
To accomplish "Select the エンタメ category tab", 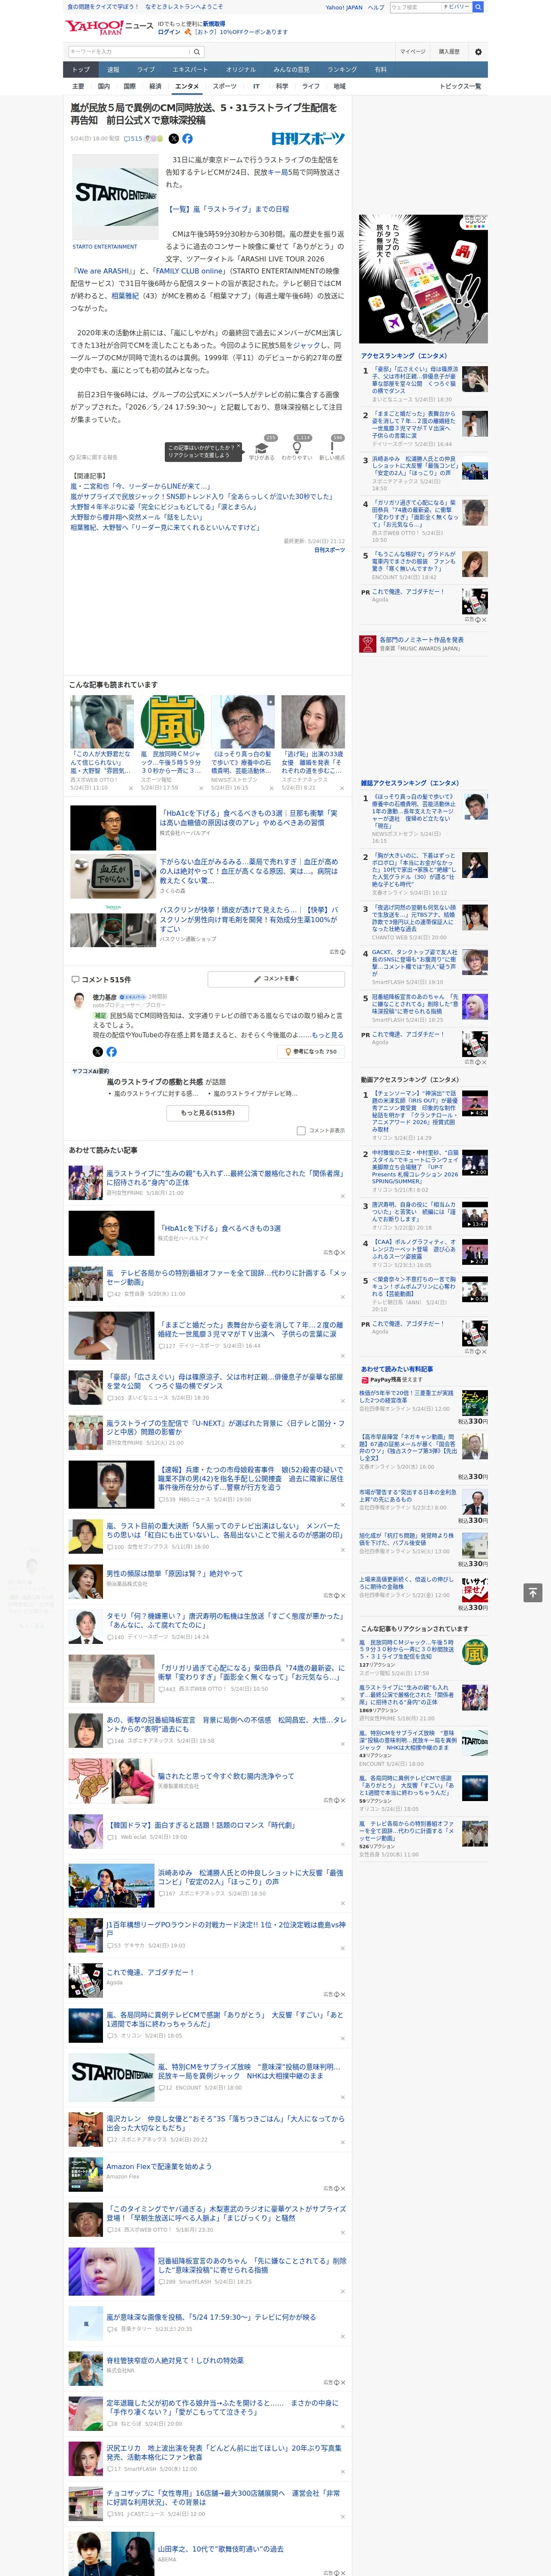I will 187,87.
